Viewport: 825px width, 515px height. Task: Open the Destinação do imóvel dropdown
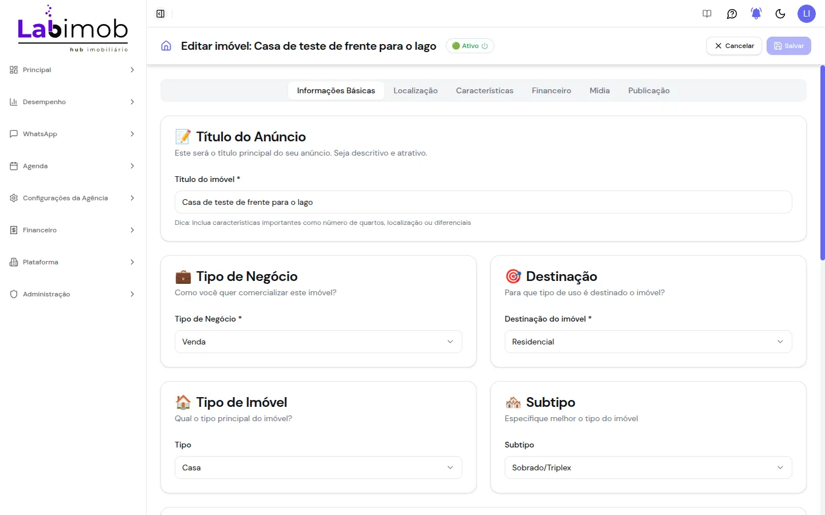pos(648,342)
